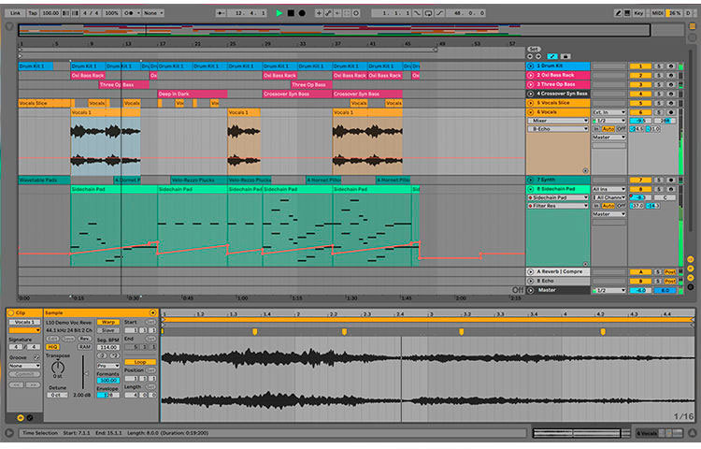Click the Post button on A Reverb return
The width and height of the screenshot is (701, 449).
point(671,271)
